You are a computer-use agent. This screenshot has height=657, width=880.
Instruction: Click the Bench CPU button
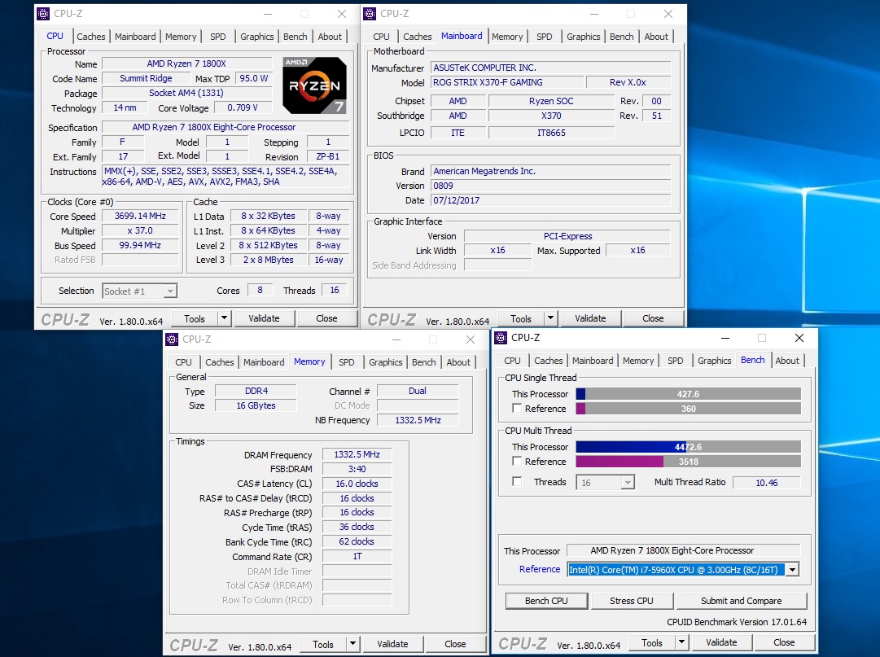pyautogui.click(x=546, y=601)
